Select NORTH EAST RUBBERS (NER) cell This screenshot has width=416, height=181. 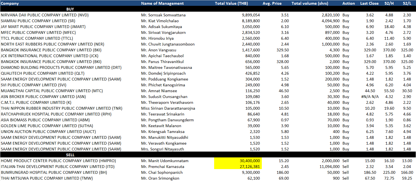coord(52,44)
